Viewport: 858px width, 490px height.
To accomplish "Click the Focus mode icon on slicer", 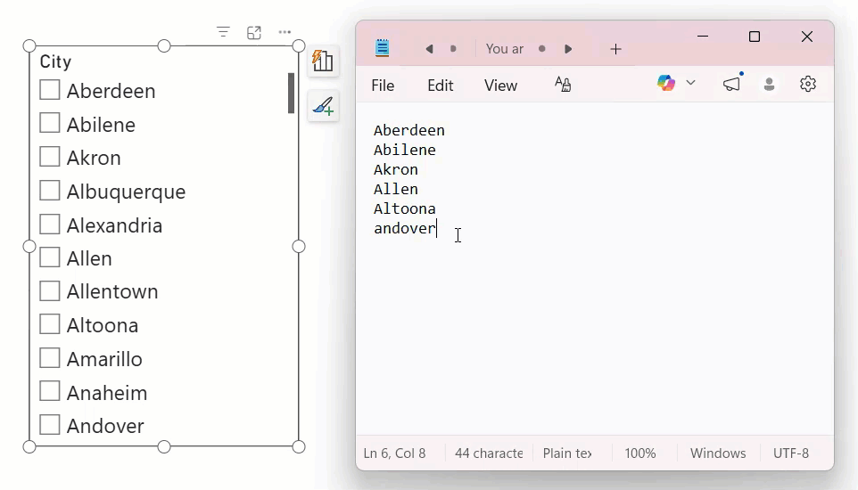I will coord(254,32).
